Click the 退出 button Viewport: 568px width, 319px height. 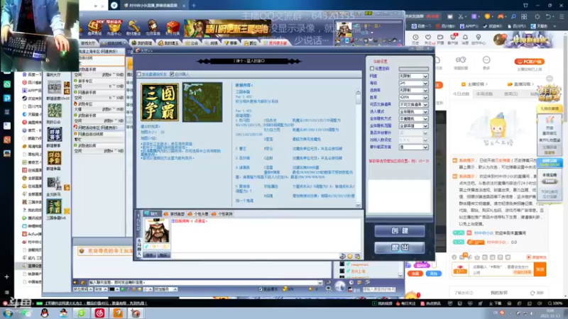coord(400,247)
